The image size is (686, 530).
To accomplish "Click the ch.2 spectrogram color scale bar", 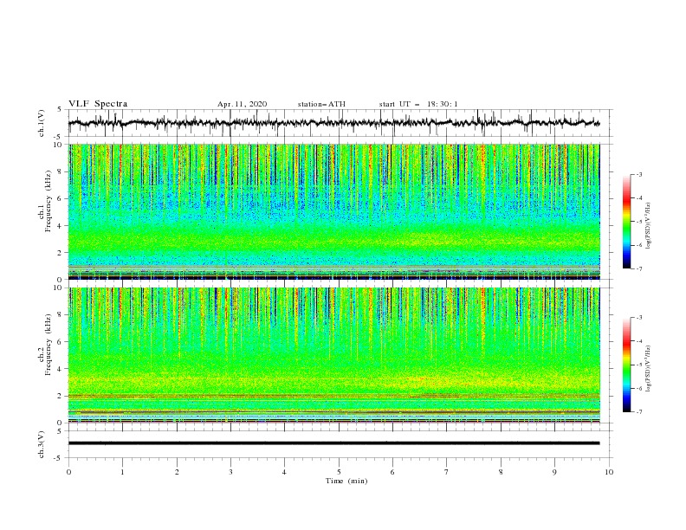I will click(x=626, y=365).
